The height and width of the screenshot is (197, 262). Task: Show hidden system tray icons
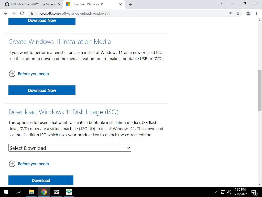tap(216, 192)
